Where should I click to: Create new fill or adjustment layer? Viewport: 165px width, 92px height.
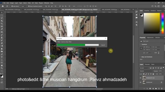pos(153,89)
